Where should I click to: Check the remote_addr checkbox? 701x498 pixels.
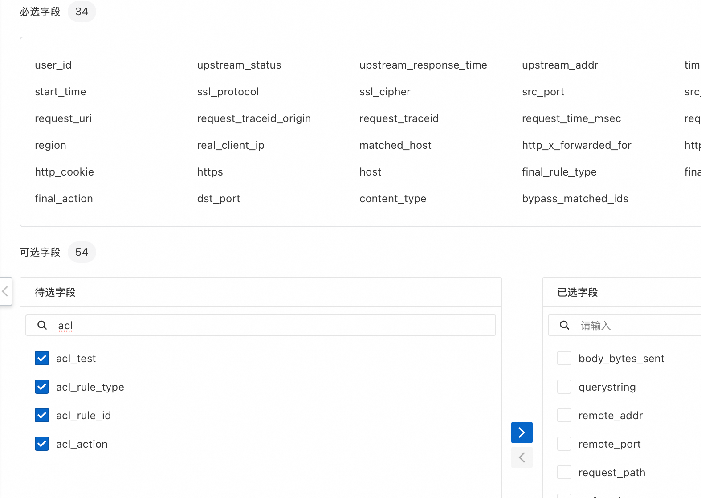[x=564, y=415]
